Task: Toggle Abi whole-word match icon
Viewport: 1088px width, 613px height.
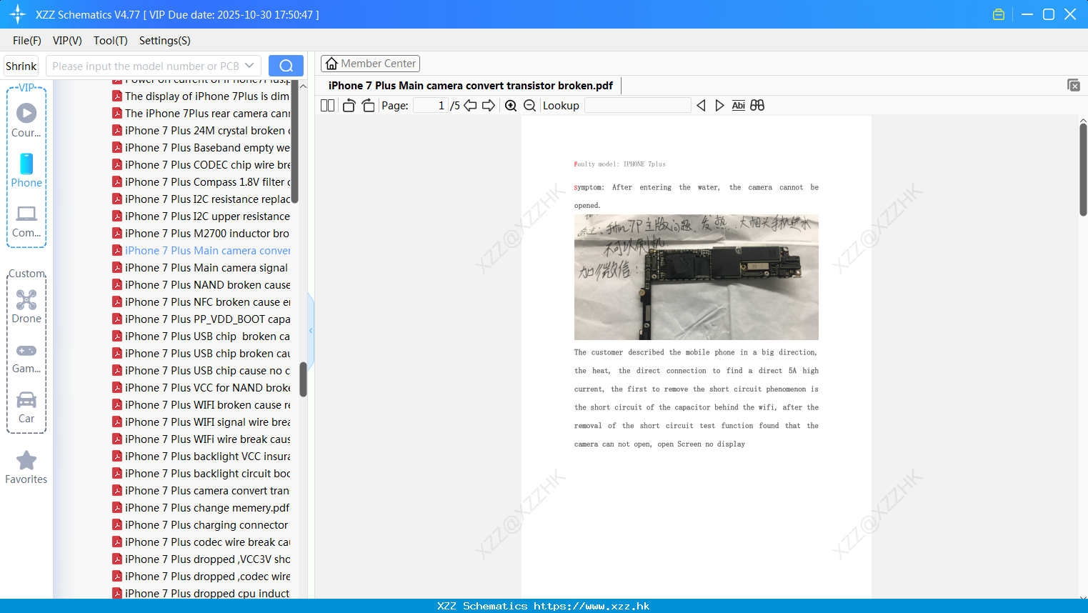Action: 739,106
